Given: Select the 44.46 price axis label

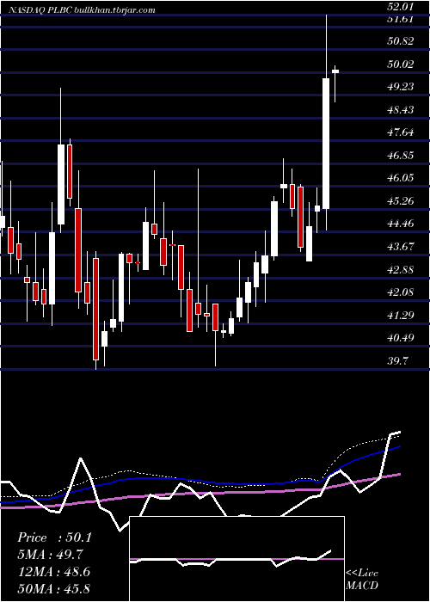Looking at the screenshot, I should (401, 224).
